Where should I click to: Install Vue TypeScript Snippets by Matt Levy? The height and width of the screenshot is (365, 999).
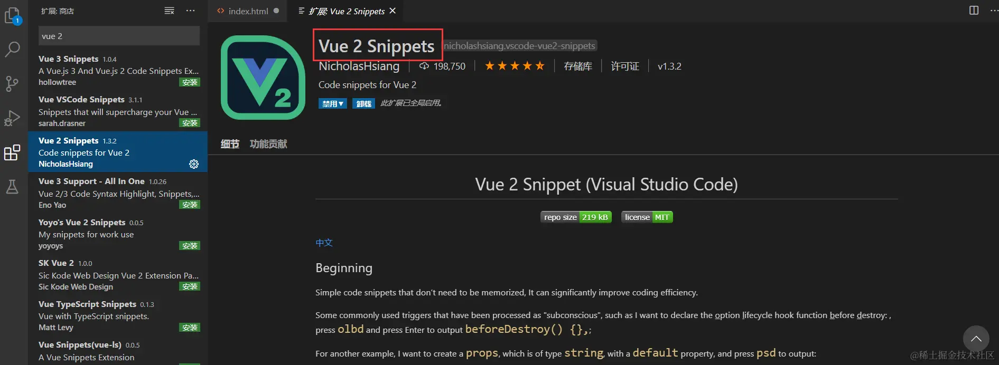tap(190, 328)
